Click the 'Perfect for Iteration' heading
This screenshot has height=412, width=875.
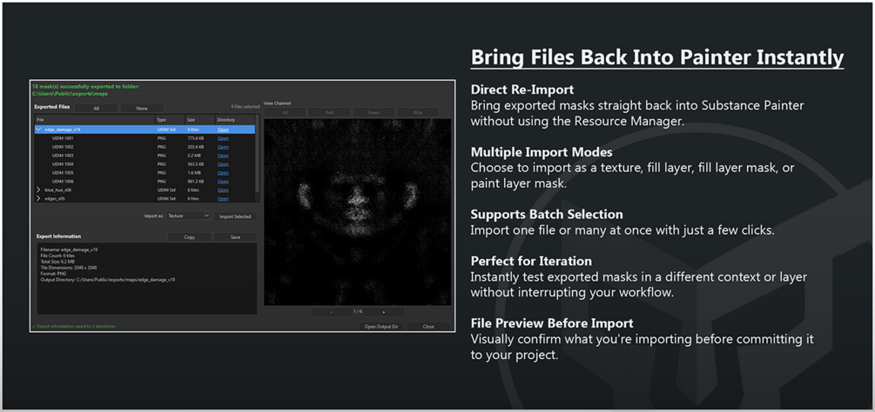pos(531,261)
